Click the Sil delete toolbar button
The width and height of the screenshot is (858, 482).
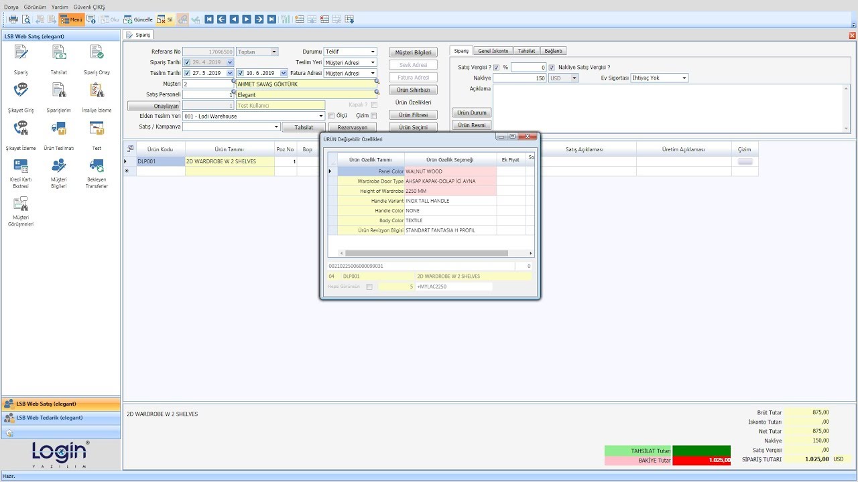[165, 19]
